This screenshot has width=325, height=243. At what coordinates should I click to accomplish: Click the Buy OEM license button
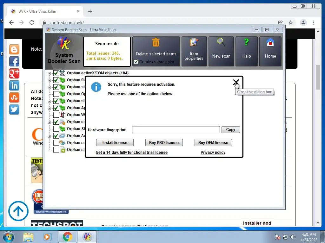tap(213, 143)
